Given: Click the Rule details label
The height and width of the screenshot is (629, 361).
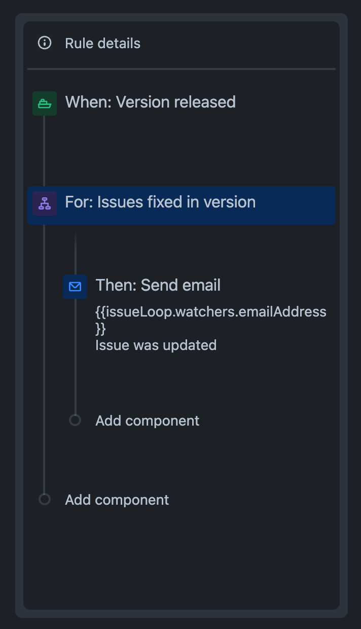Looking at the screenshot, I should (x=102, y=43).
